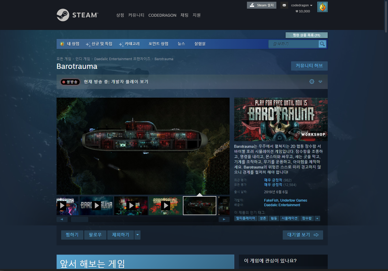Open the CODEDRAGON menu
388x271 pixels.
[x=162, y=15]
